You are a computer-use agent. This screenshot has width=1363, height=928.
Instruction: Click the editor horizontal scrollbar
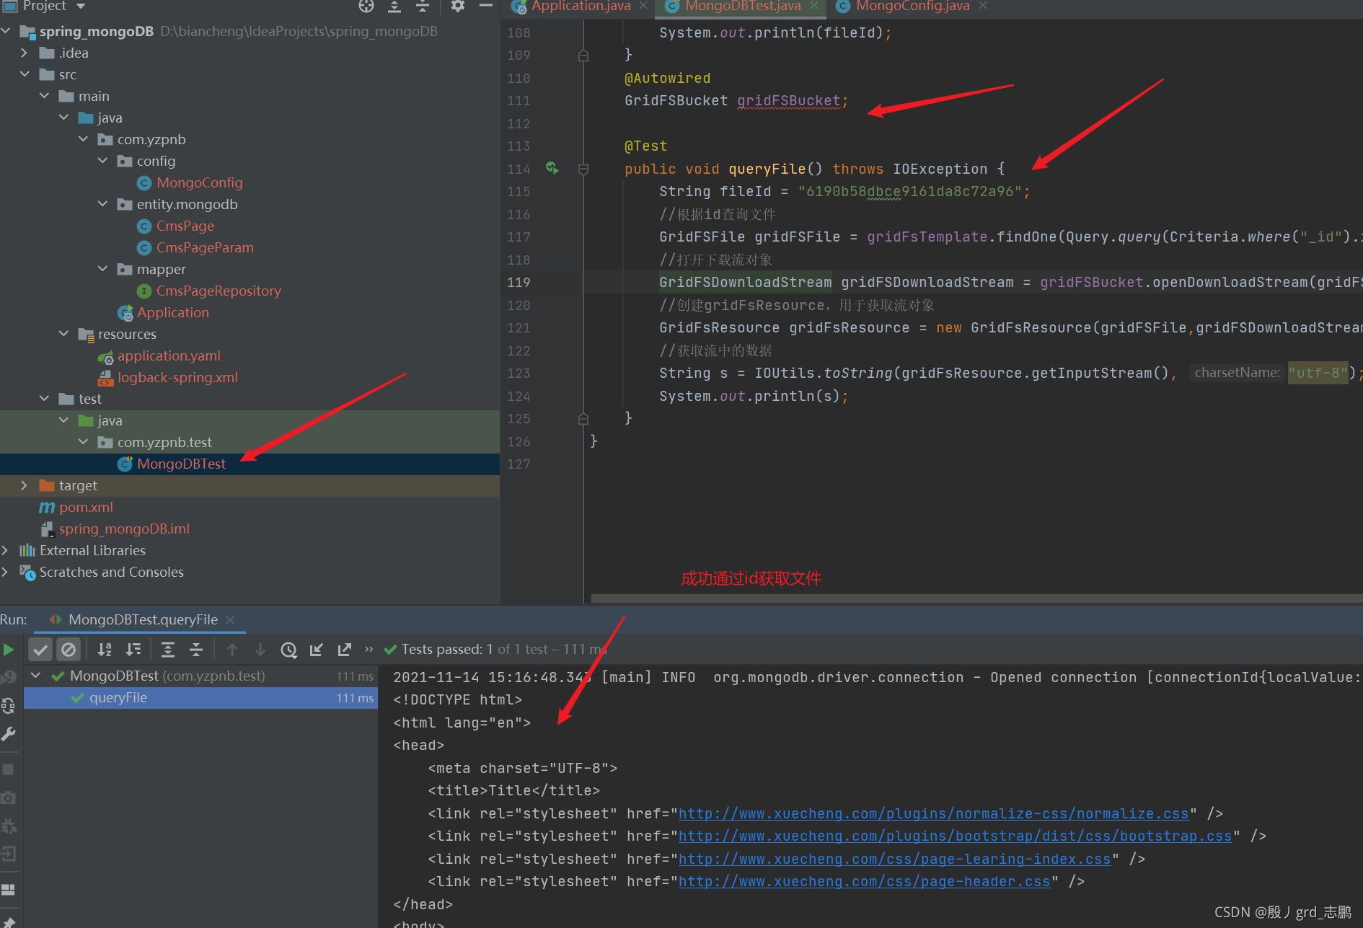pyautogui.click(x=976, y=598)
